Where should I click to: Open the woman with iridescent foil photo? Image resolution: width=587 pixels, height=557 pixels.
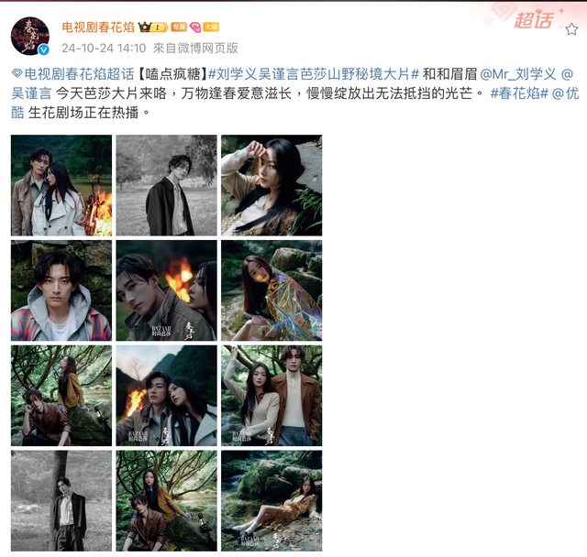271,290
